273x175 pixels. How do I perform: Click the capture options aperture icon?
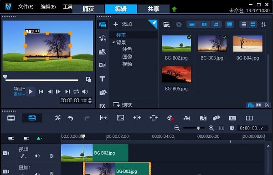coord(179,25)
